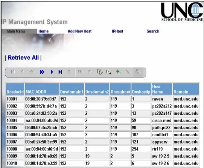Open the find records magnifier icon
The height and width of the screenshot is (168, 204).
pyautogui.click(x=109, y=72)
